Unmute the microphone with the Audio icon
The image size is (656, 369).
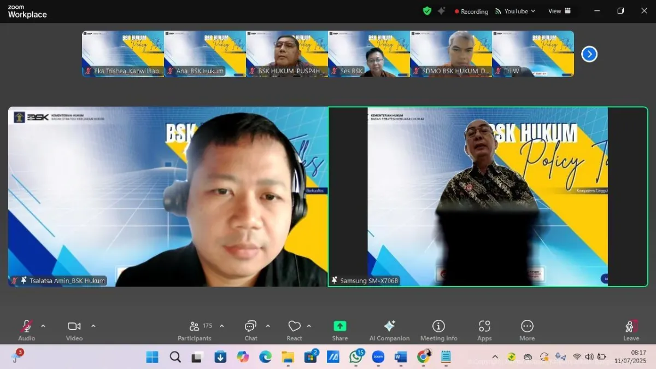26,326
